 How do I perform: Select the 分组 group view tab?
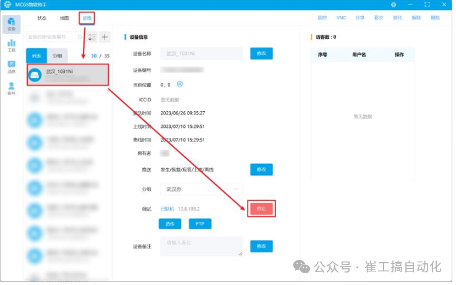pyautogui.click(x=58, y=56)
